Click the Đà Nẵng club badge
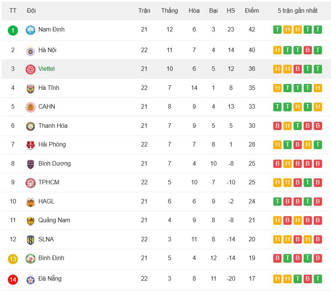 click(x=30, y=279)
